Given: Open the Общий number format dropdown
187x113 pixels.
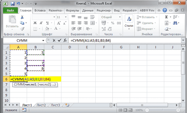Looking at the screenshot, I should point(120,17).
